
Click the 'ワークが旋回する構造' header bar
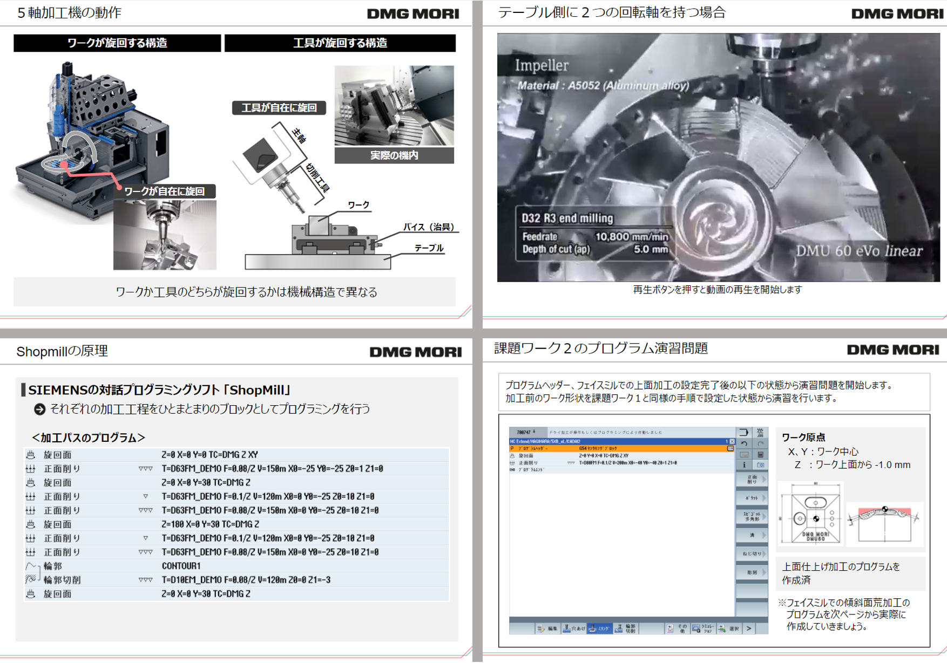pos(117,43)
